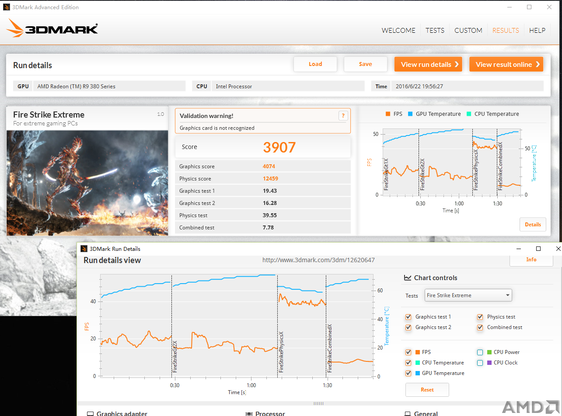Image resolution: width=562 pixels, height=416 pixels.
Task: Minimize the 3DMark Run Details window
Action: coord(519,249)
